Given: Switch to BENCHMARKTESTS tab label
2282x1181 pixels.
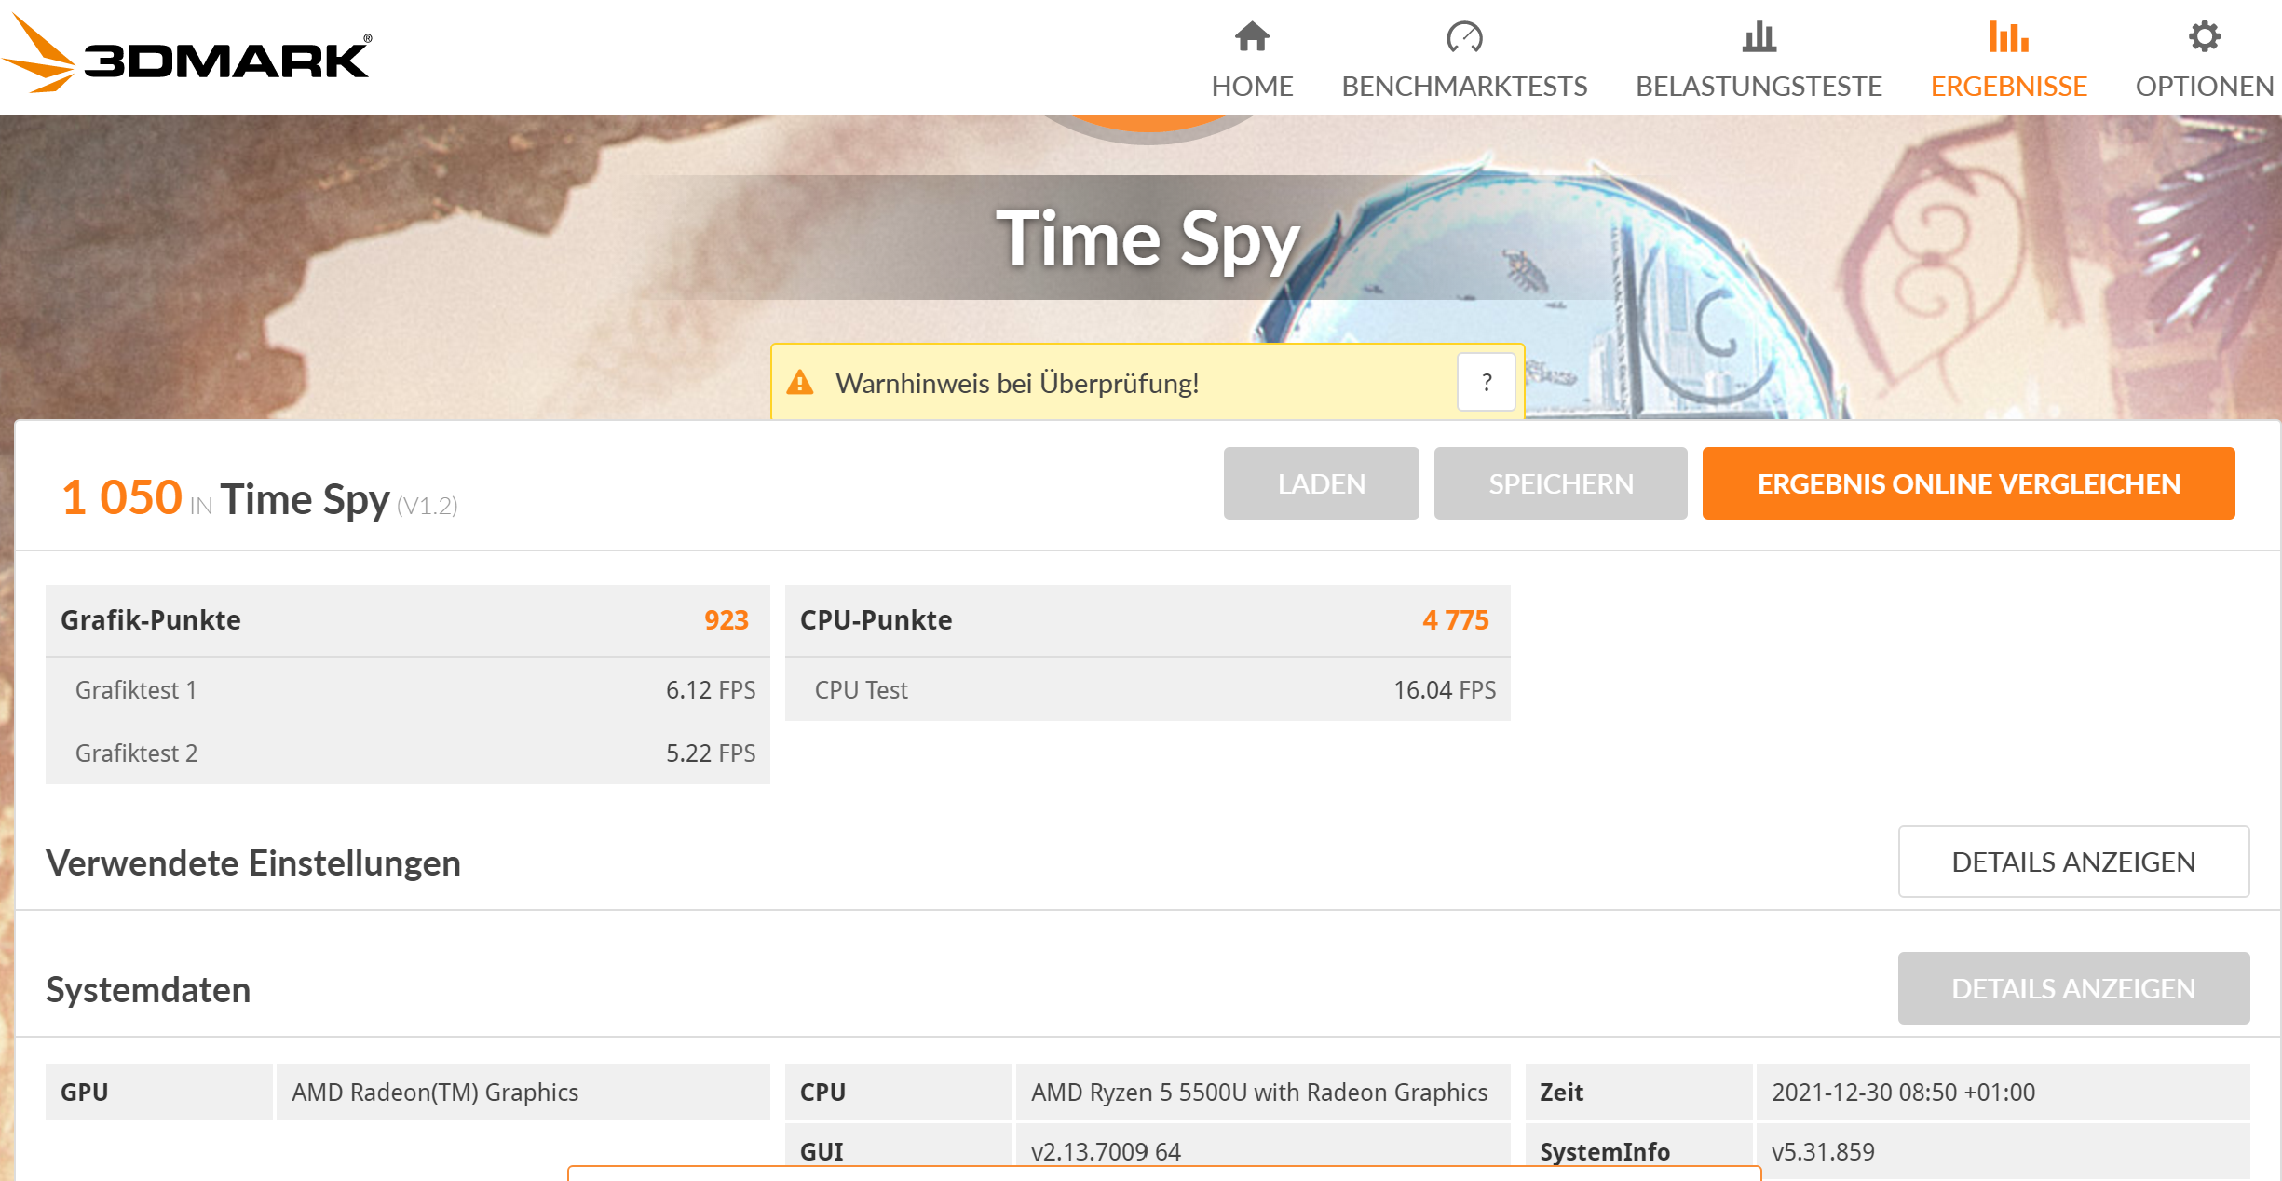Looking at the screenshot, I should tap(1464, 87).
